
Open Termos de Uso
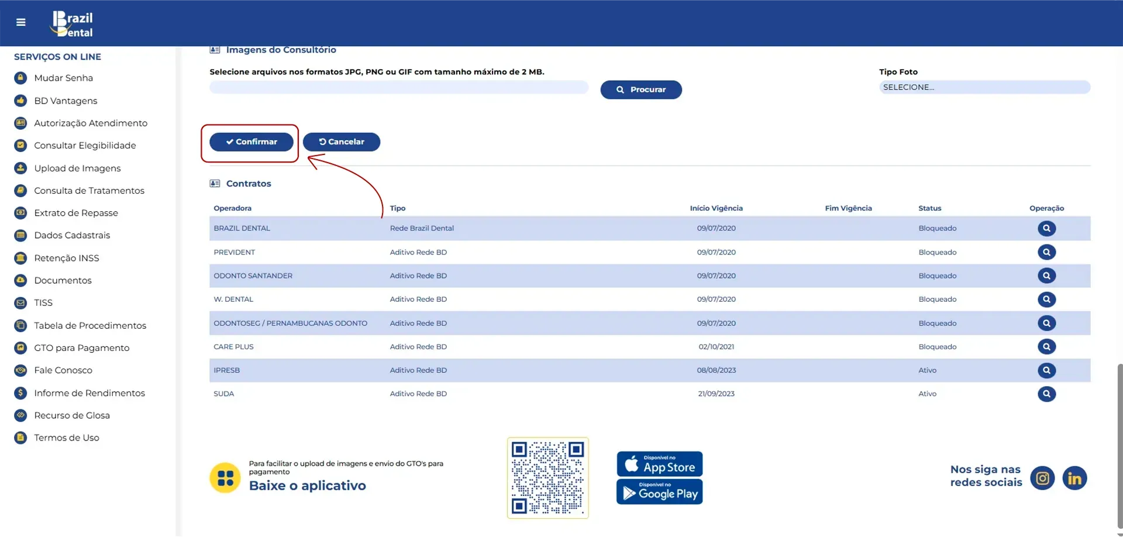click(67, 438)
